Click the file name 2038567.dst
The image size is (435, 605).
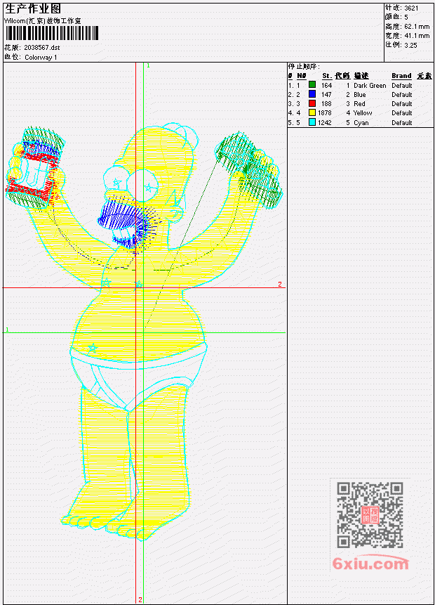pos(41,48)
